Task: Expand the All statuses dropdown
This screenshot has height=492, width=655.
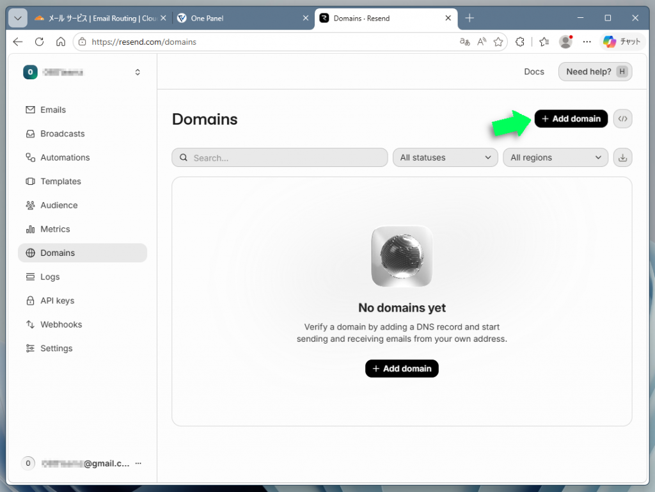Action: click(445, 157)
